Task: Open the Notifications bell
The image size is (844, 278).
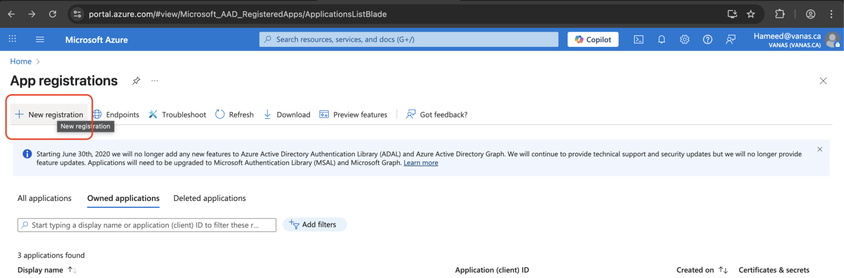Action: pos(661,40)
